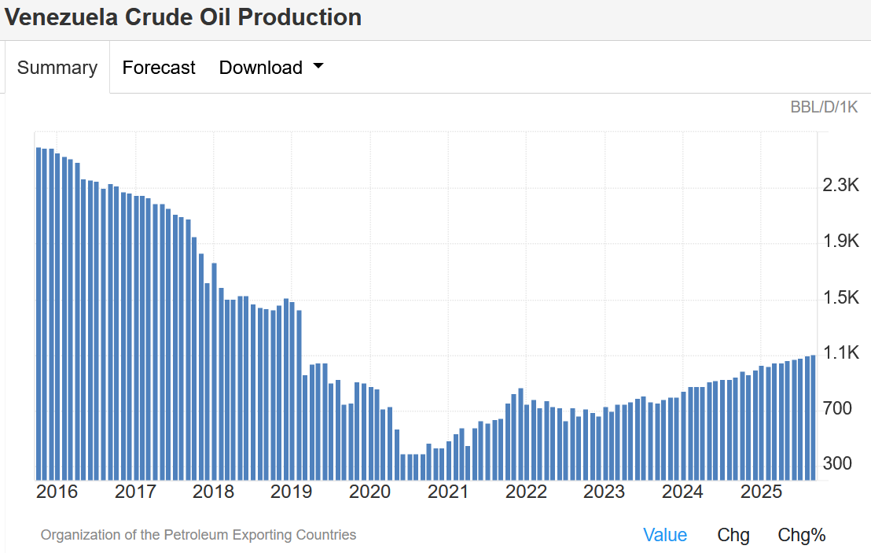
Task: Click the 2021 x-axis label
Action: tap(448, 492)
